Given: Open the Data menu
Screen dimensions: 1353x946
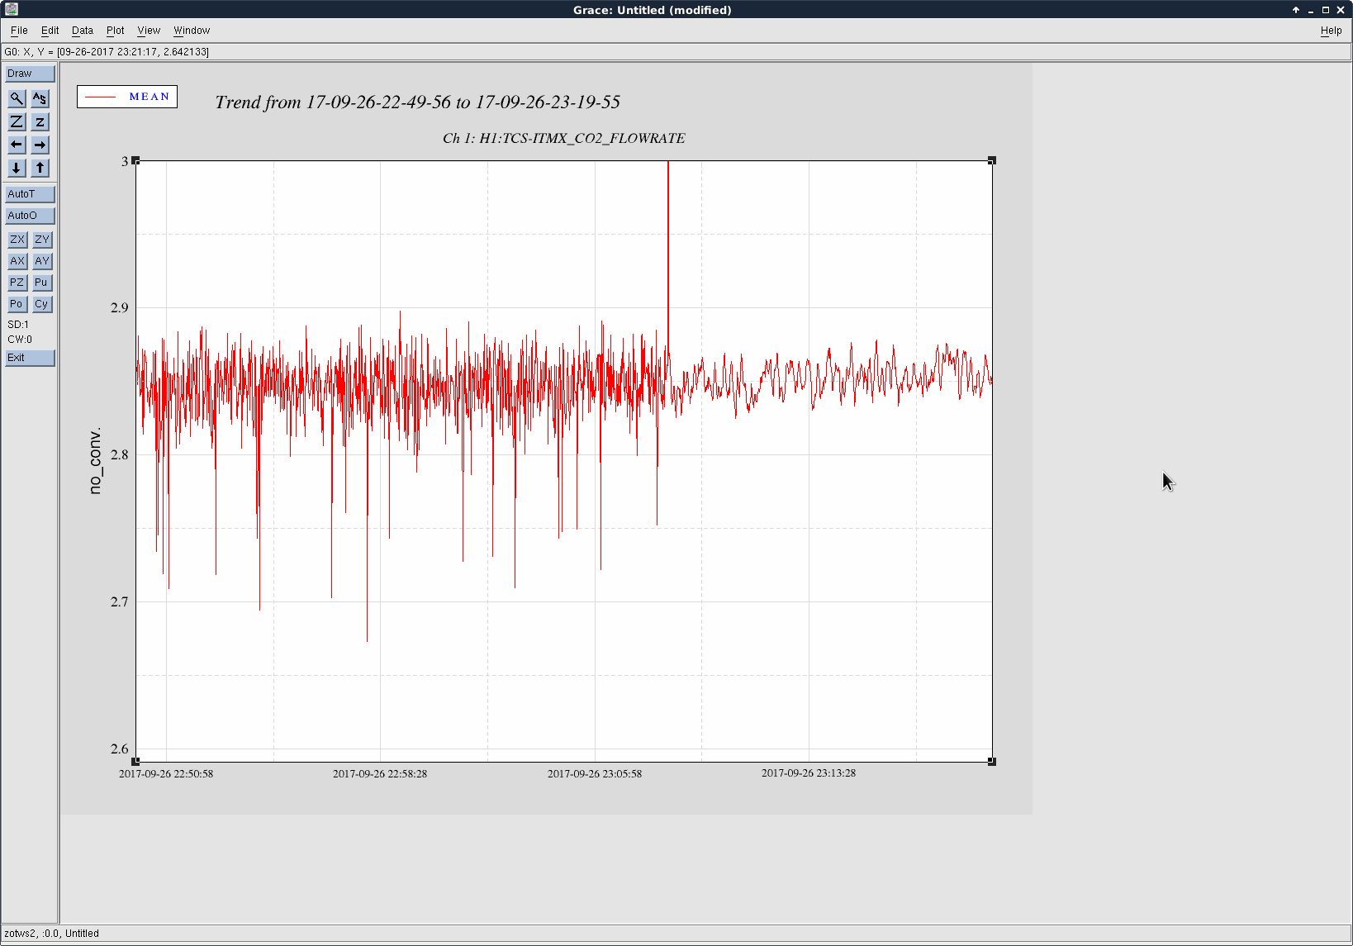Looking at the screenshot, I should tap(83, 31).
